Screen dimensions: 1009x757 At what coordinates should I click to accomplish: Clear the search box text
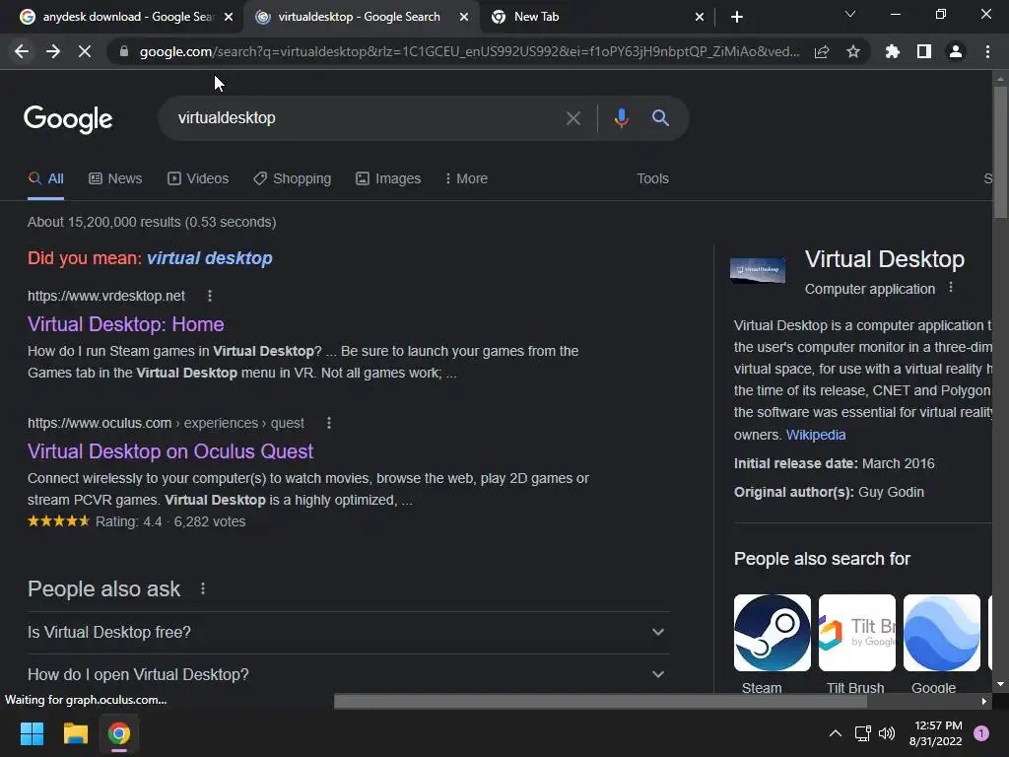573,118
